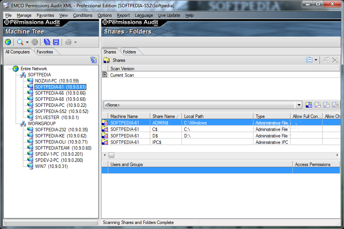The width and height of the screenshot is (344, 229).
Task: Select SOFTPEDIA-KE (10.9.0.62) in tree
Action: coord(61,135)
